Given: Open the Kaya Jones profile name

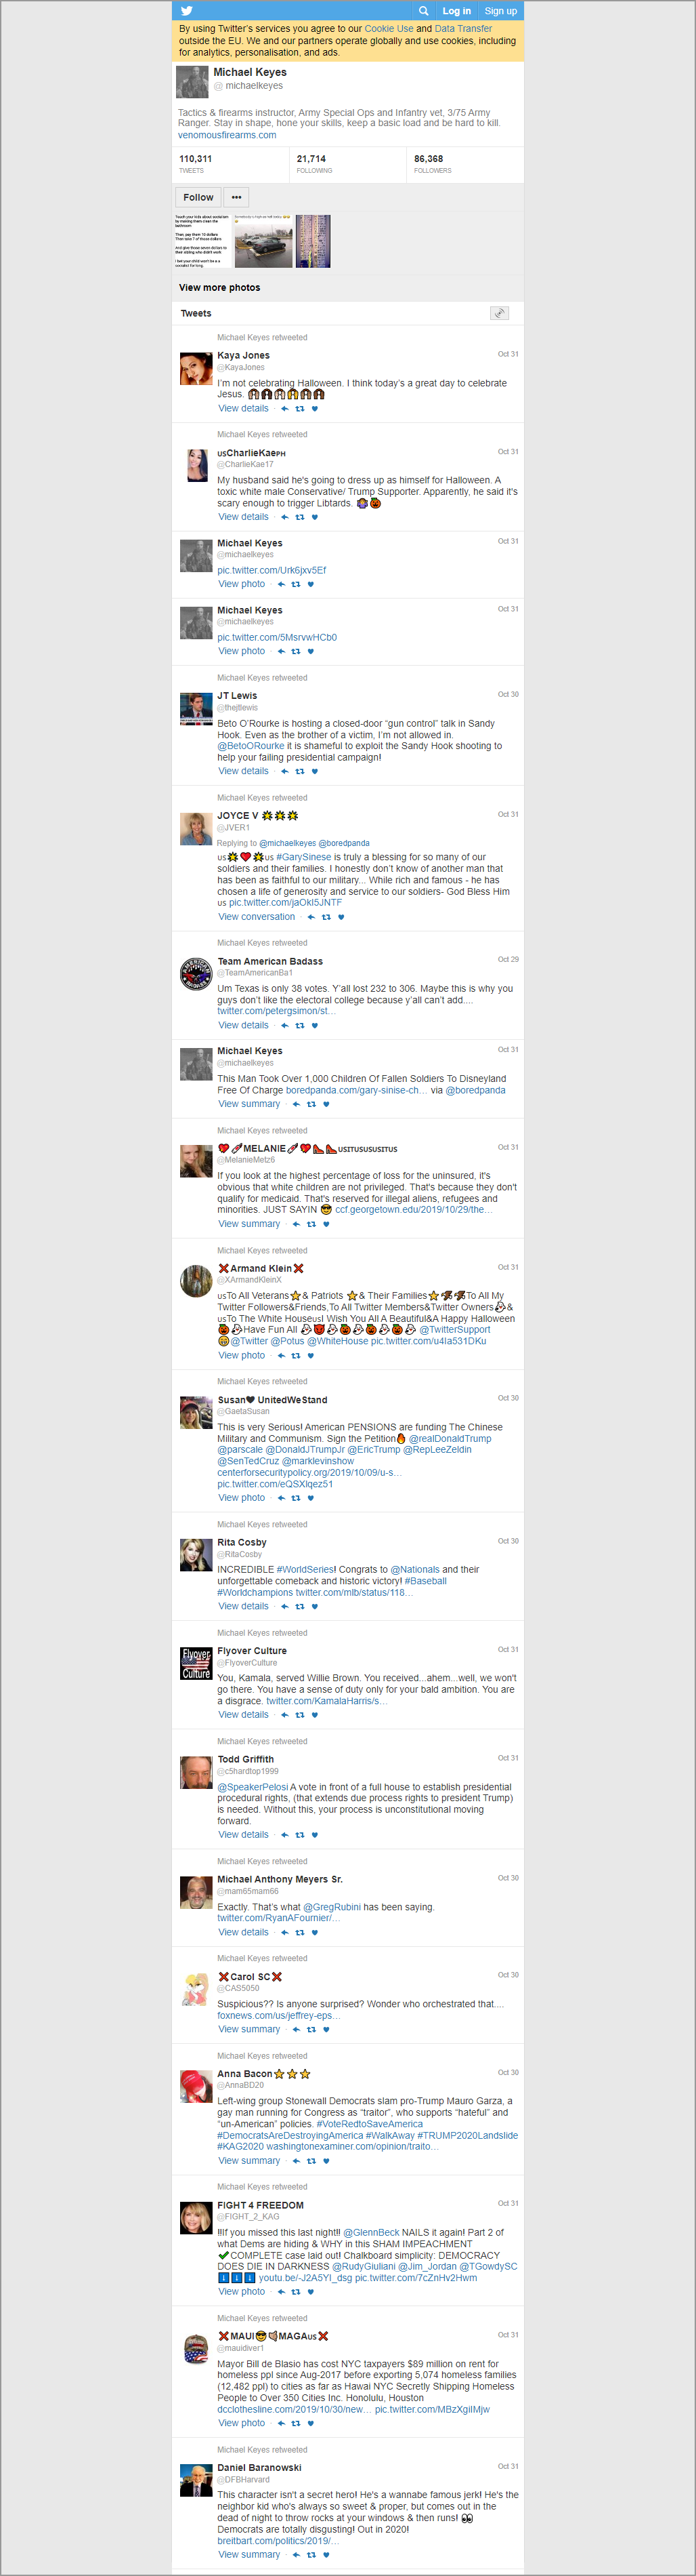Looking at the screenshot, I should coord(244,355).
